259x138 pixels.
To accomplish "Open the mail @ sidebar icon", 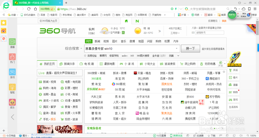I will tap(3, 39).
